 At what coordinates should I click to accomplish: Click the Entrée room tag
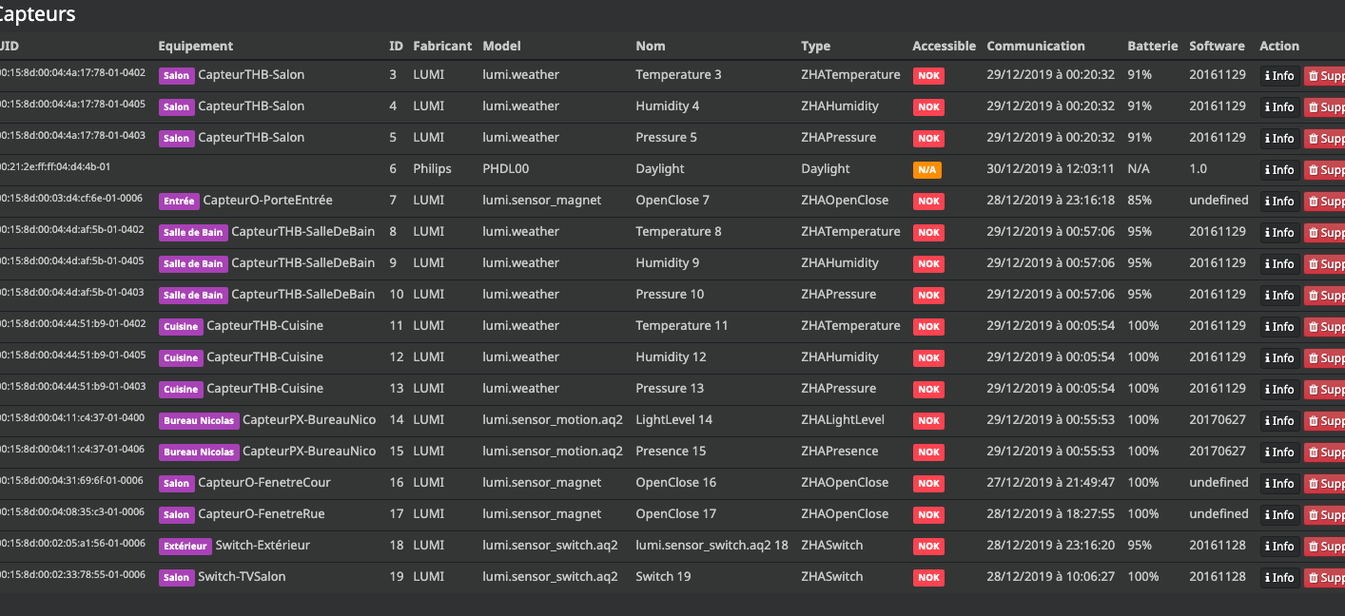tap(179, 202)
